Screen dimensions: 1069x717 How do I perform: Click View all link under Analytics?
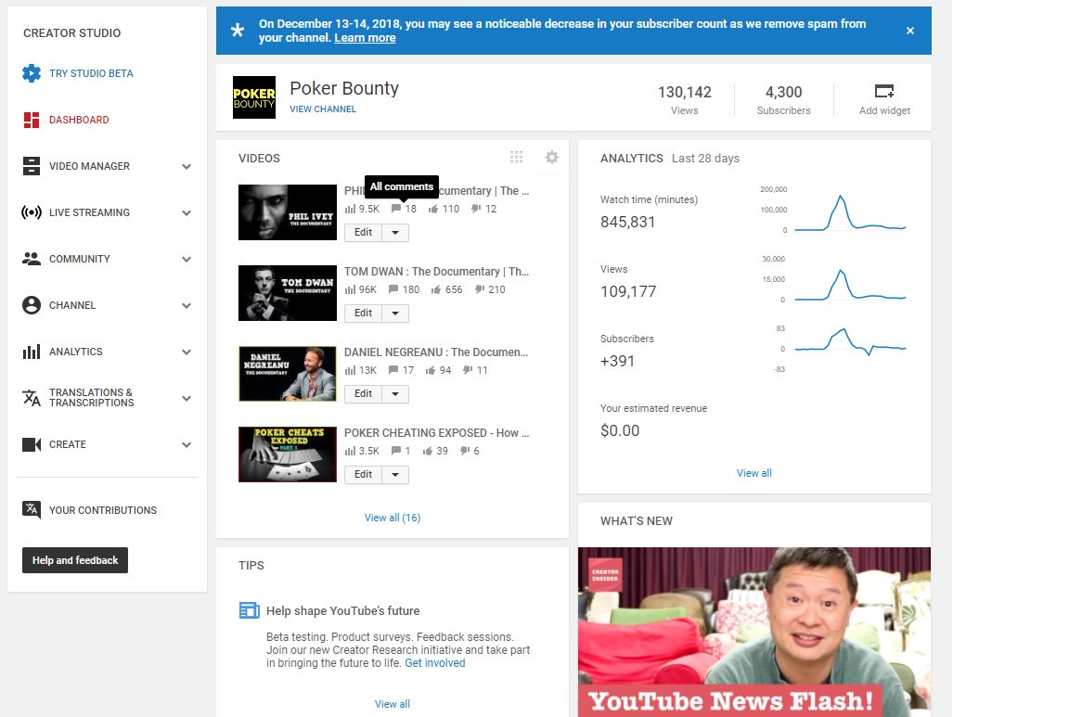point(754,473)
